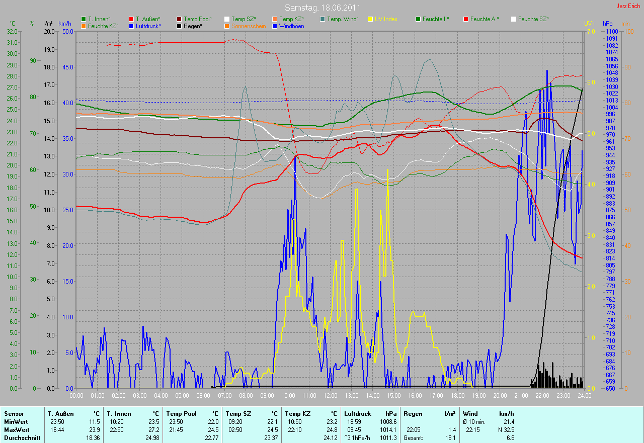
Task: Select the 'MaxWert' row label
Action: (x=16, y=430)
